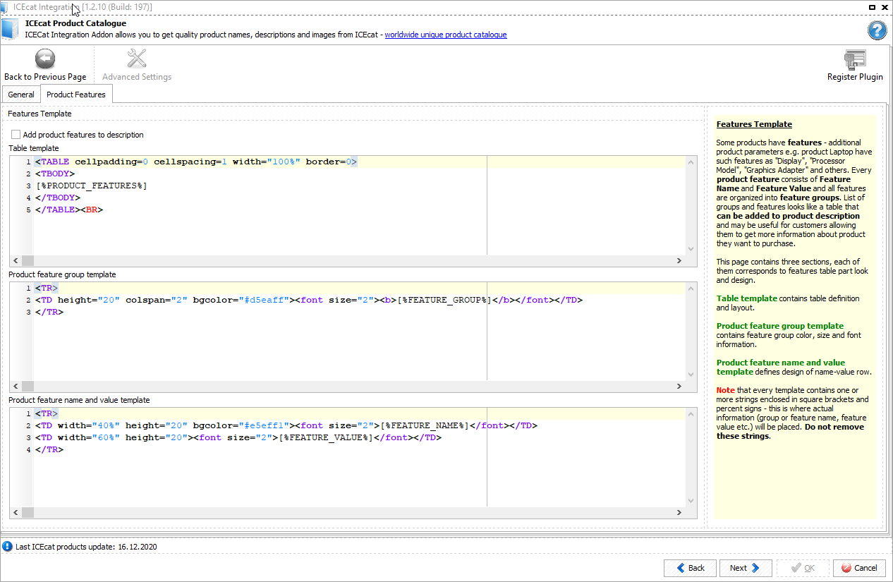This screenshot has height=582, width=893.
Task: Click the up arrow of Table template scrollbar
Action: pos(692,163)
